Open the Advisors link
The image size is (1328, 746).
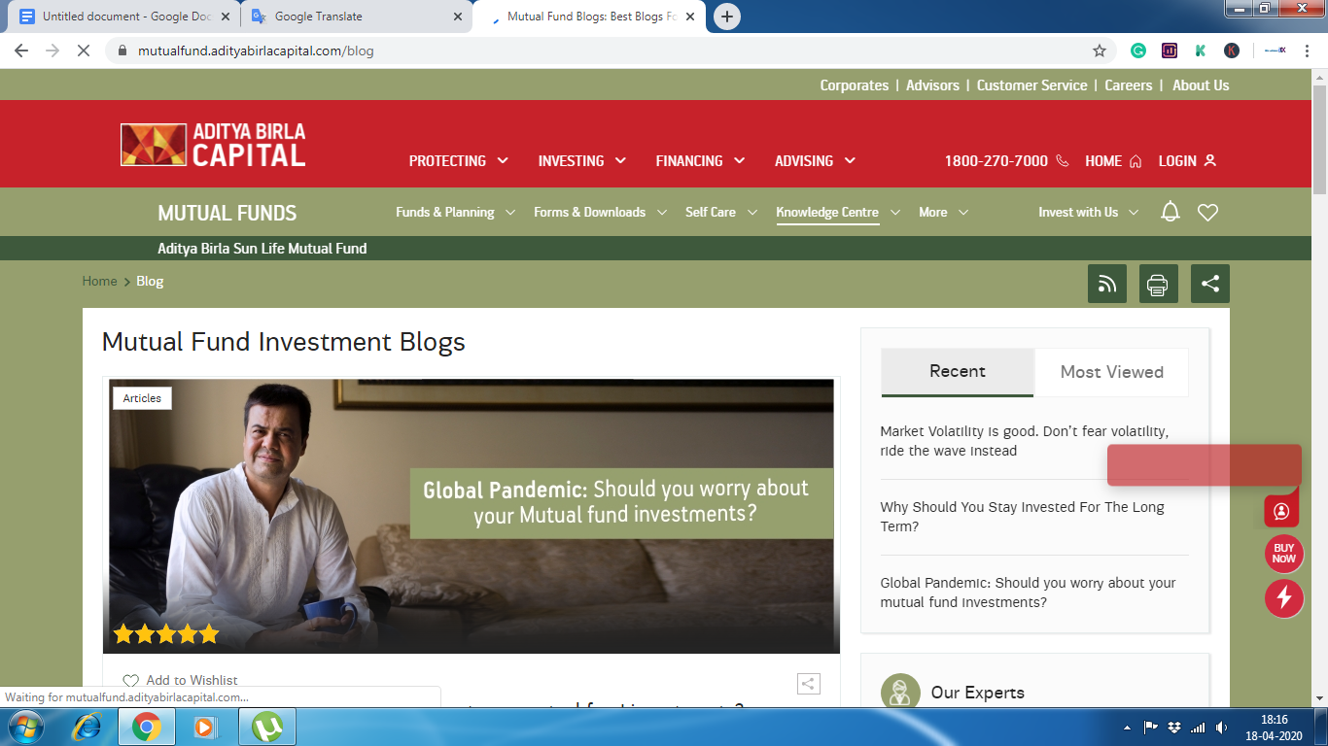click(x=932, y=85)
